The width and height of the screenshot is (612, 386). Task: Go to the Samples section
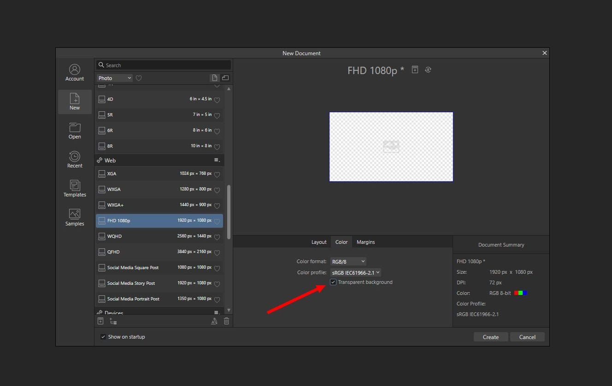point(75,218)
